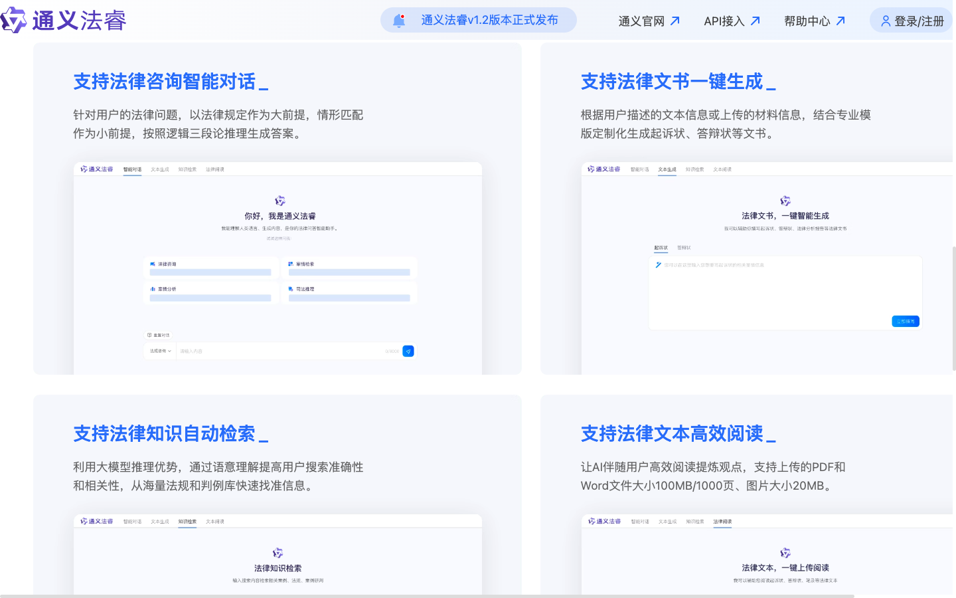Click the 支持法律文书一键生成 heading
This screenshot has height=598, width=956.
[678, 82]
